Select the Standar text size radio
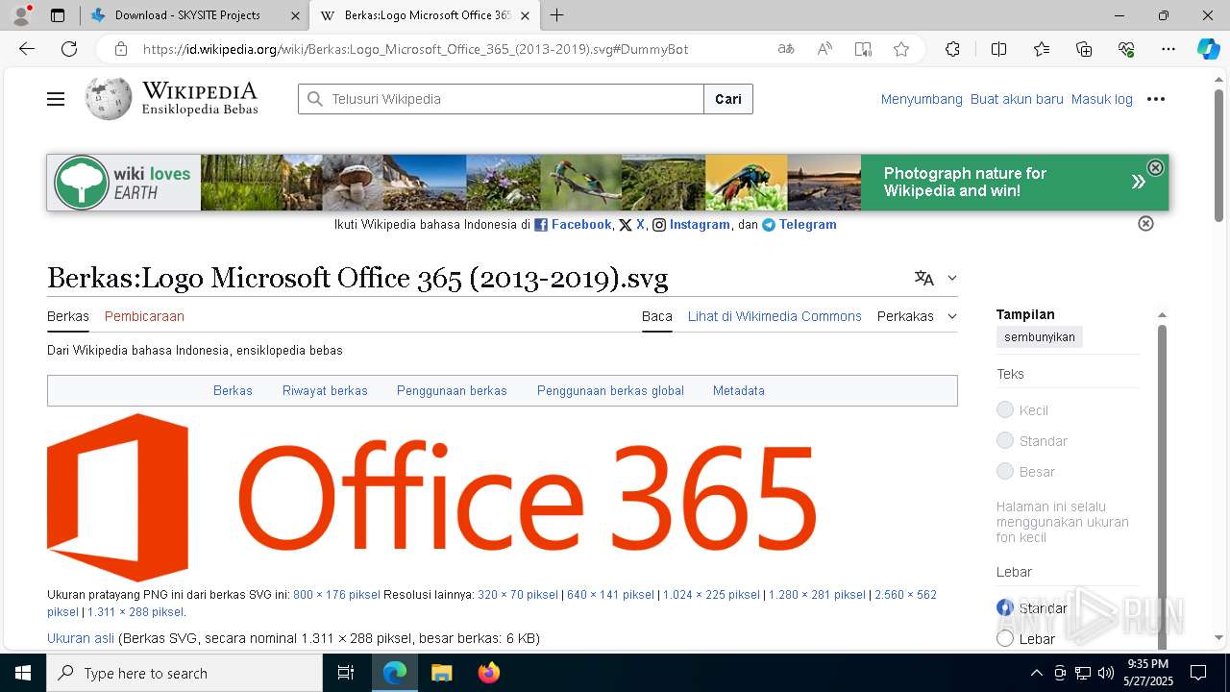This screenshot has height=692, width=1230. [x=1005, y=441]
